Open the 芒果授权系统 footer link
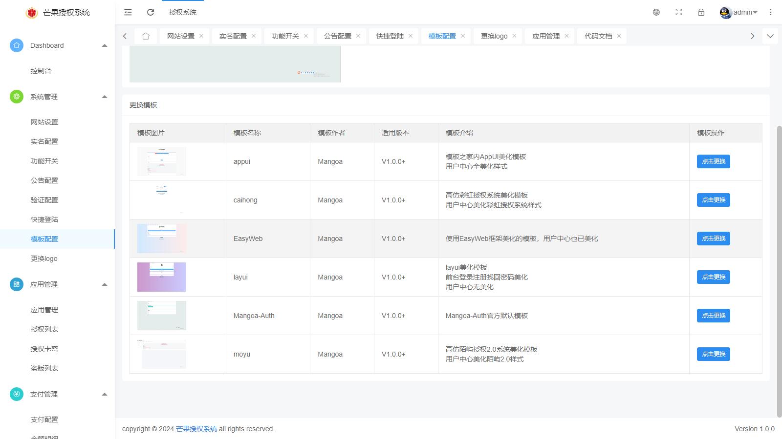 196,429
